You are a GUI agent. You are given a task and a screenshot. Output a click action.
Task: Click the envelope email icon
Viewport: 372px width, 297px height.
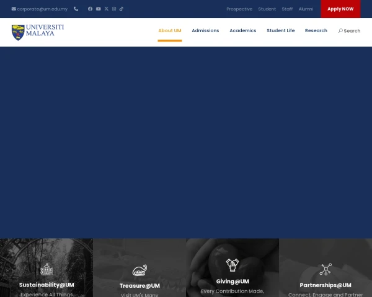(x=14, y=9)
